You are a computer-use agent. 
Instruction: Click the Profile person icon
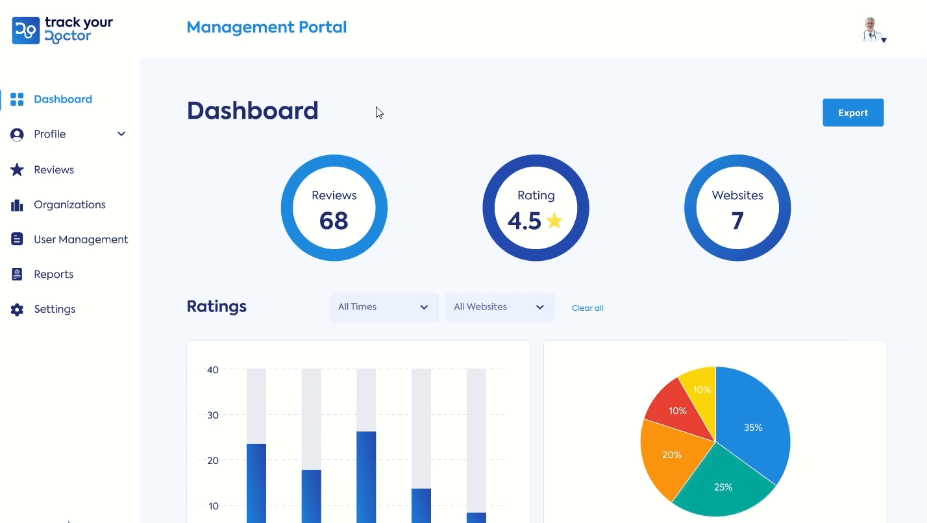(x=17, y=134)
